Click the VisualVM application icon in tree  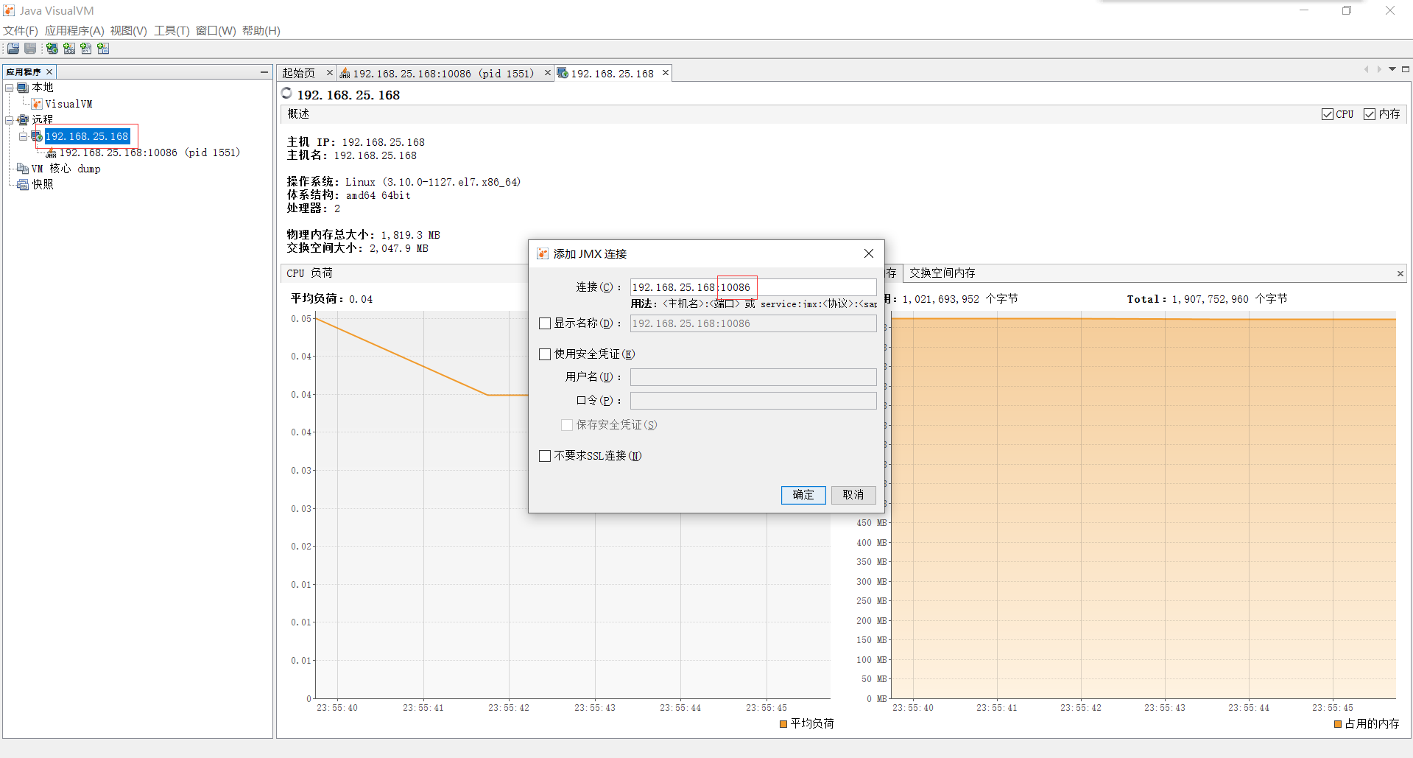(37, 104)
